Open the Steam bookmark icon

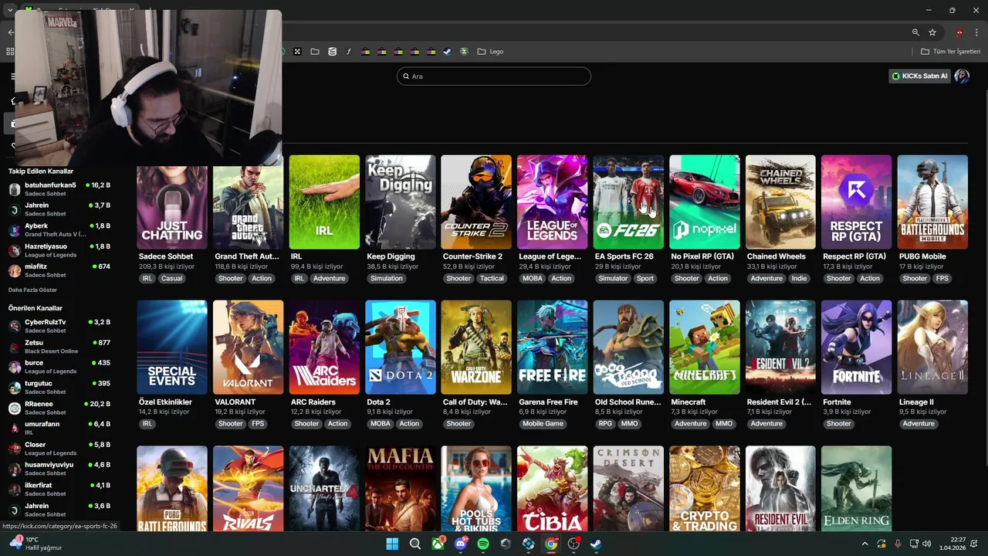(x=447, y=52)
